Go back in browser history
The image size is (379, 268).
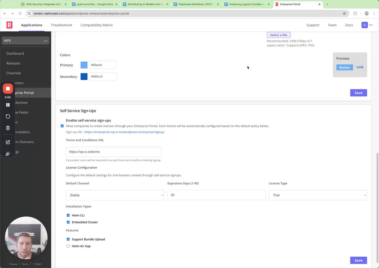click(5, 13)
